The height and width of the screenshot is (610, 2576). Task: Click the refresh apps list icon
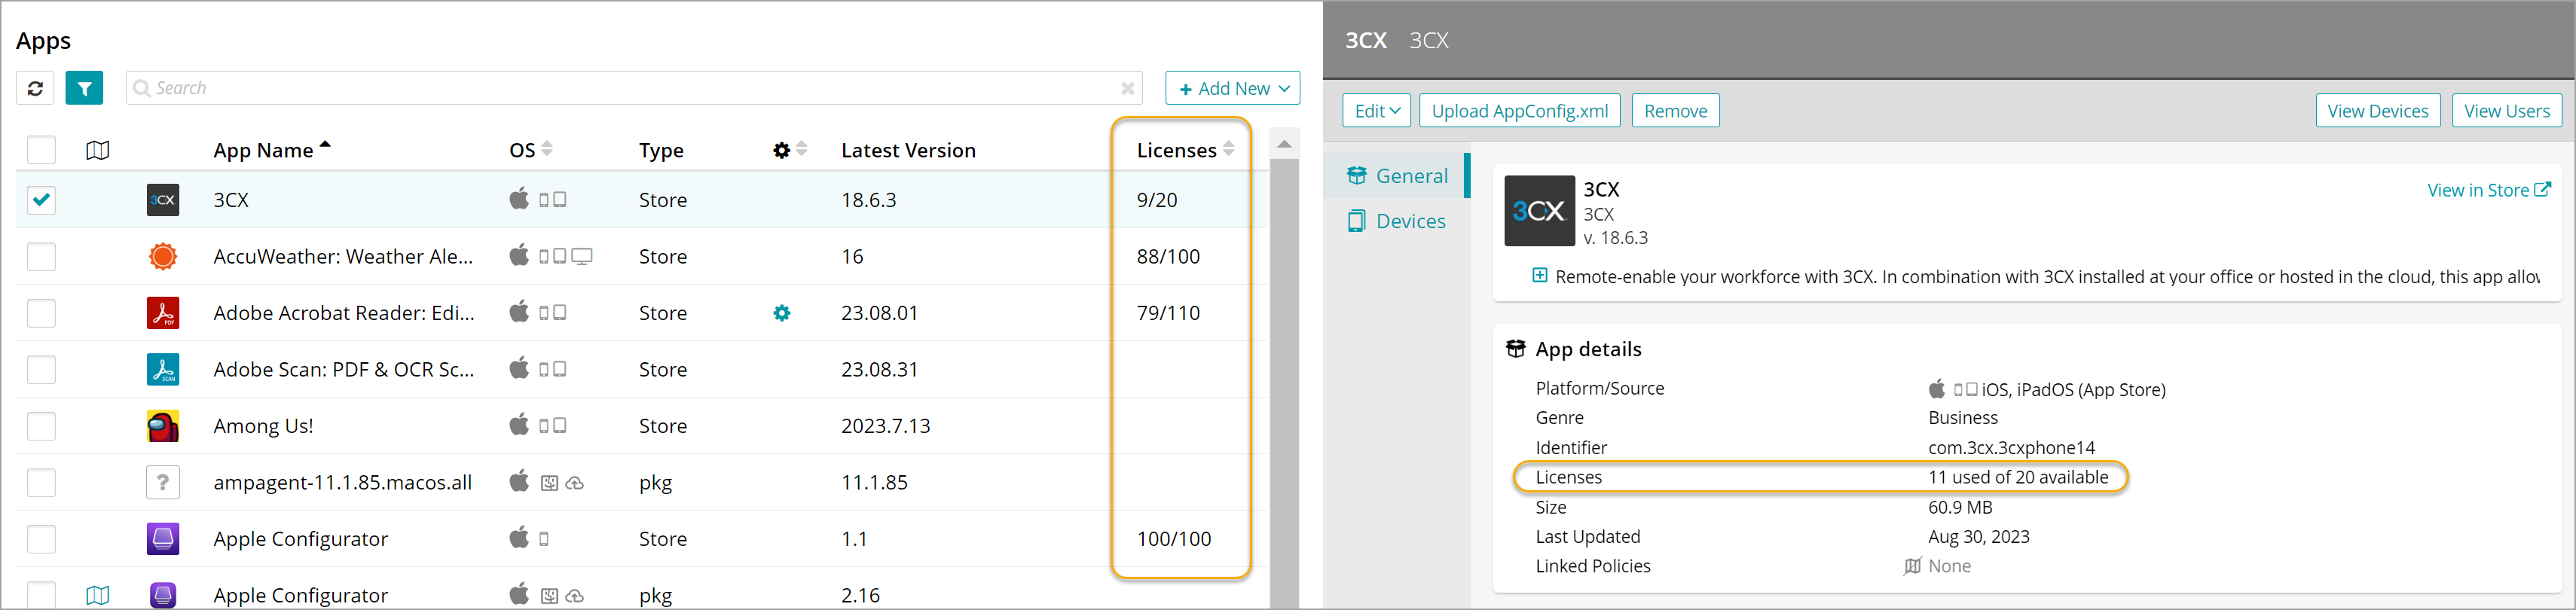[35, 88]
